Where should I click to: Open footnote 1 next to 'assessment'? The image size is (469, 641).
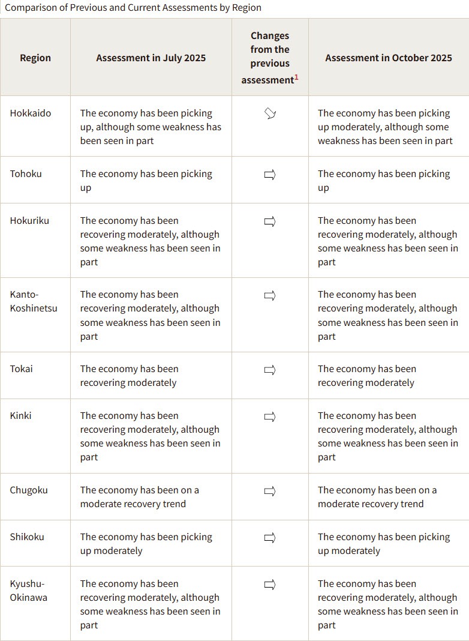pos(296,77)
